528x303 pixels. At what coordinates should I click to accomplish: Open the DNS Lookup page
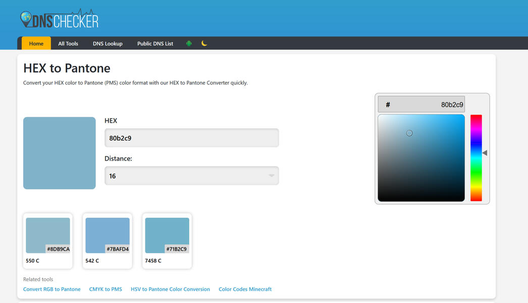(108, 43)
